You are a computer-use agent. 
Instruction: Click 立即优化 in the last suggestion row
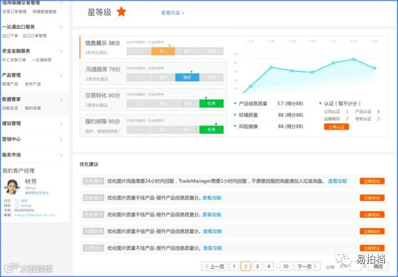372,248
